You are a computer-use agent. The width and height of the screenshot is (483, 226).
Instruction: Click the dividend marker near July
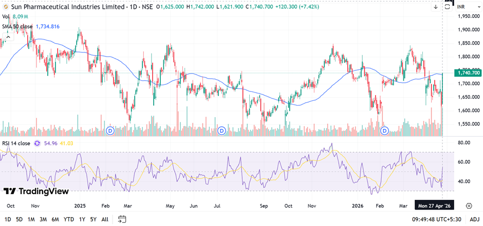pos(221,131)
